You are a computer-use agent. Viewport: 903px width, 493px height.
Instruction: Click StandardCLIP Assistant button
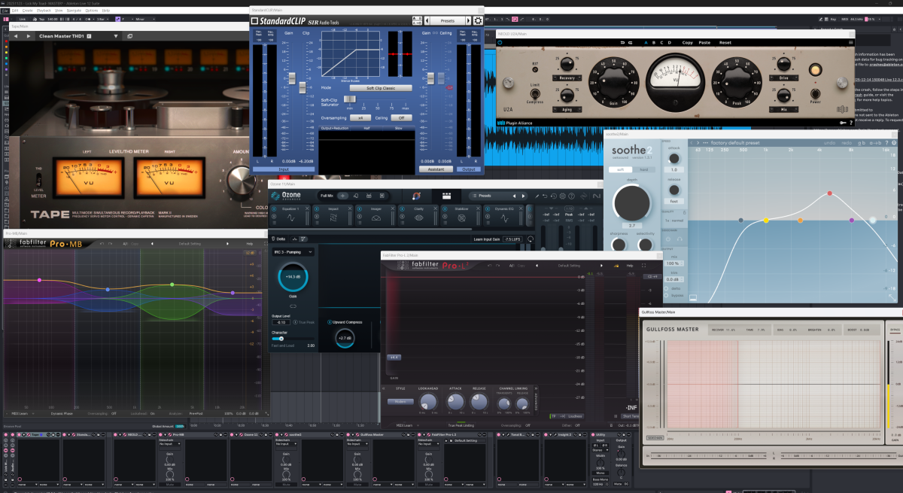[x=436, y=169]
